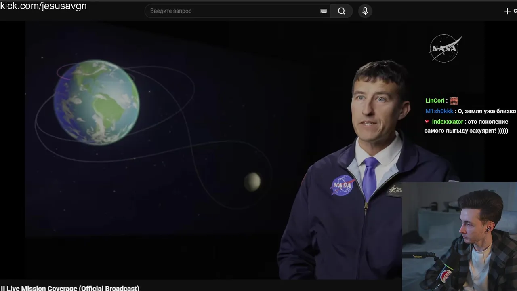The width and height of the screenshot is (517, 291).
Task: Click the magnifying glass search button
Action: click(x=342, y=11)
